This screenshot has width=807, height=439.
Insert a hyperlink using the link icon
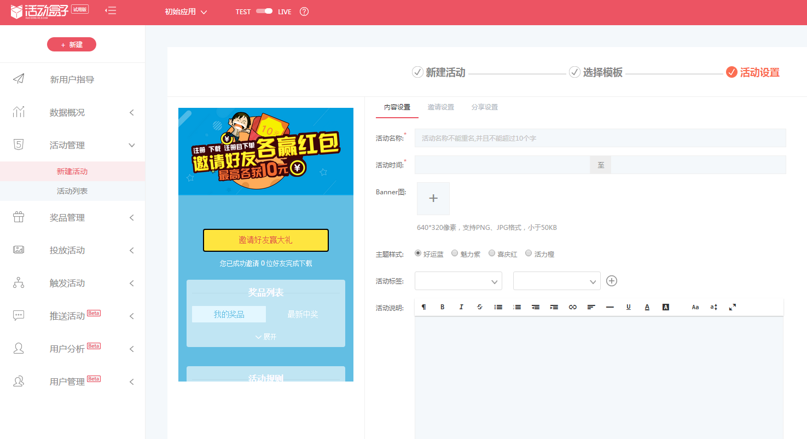coord(572,307)
